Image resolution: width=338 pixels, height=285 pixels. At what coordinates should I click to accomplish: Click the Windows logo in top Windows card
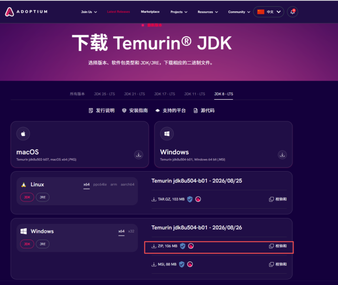click(167, 134)
